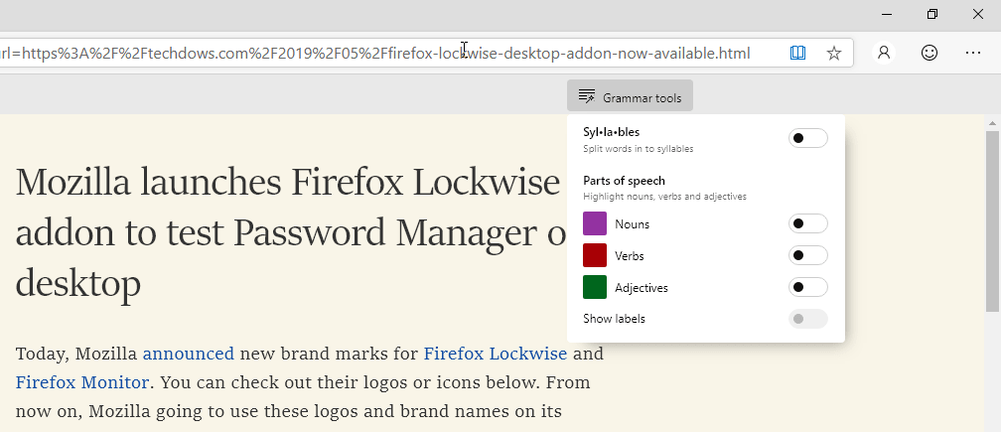Enable Verbs highlighting toggle

coord(807,255)
